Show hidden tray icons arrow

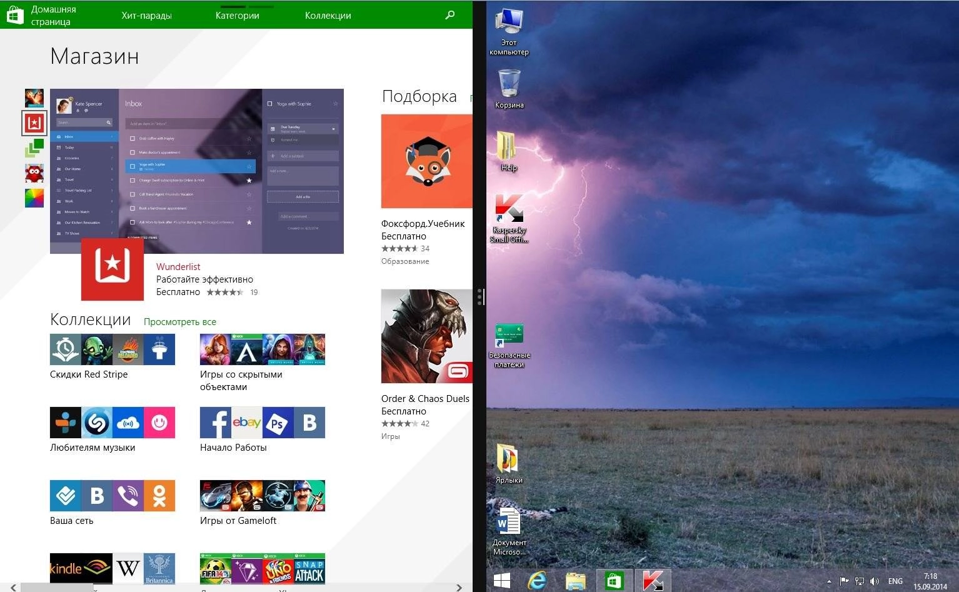[829, 581]
